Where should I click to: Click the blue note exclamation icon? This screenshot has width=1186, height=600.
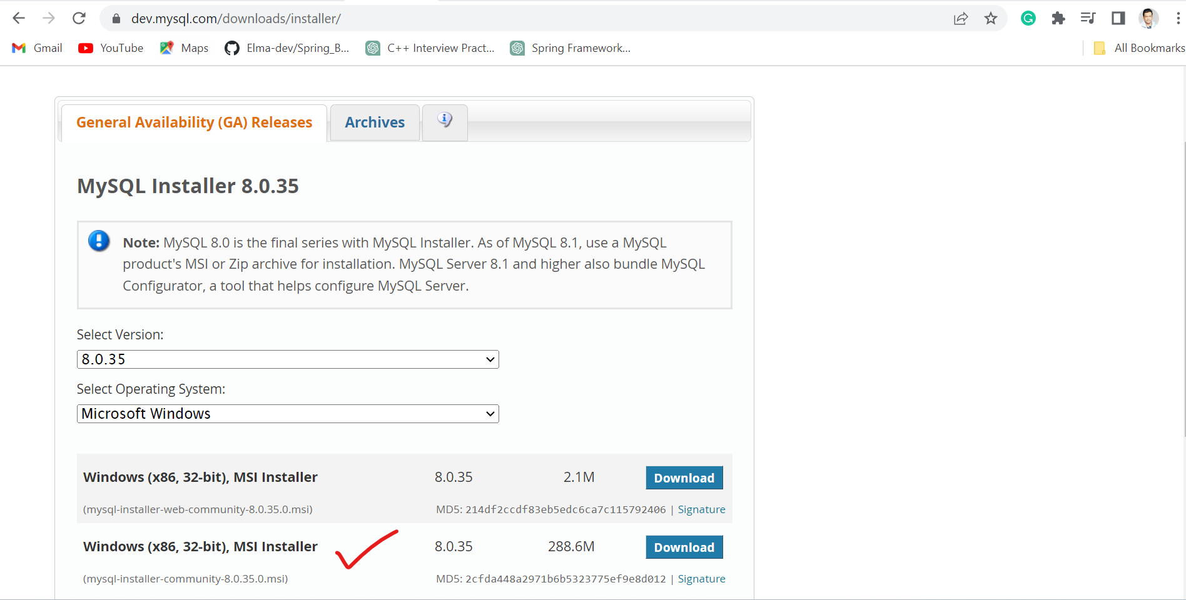pos(99,241)
